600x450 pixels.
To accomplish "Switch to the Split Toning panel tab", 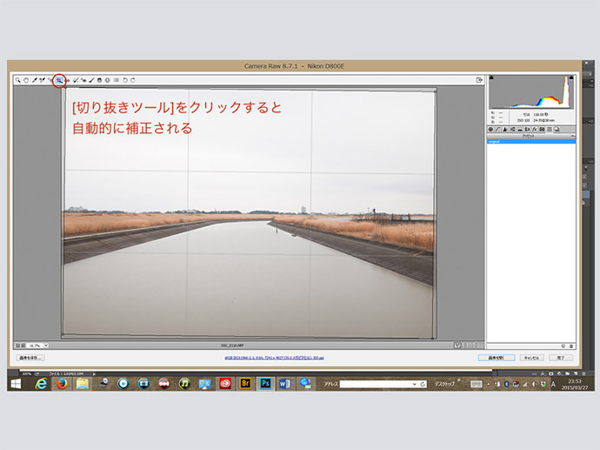I will [520, 130].
